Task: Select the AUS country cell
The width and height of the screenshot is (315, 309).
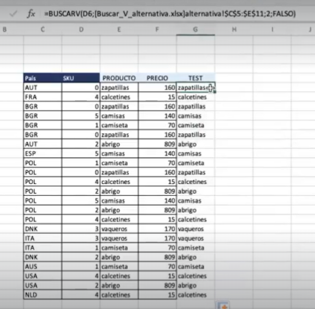Action: coord(43,267)
